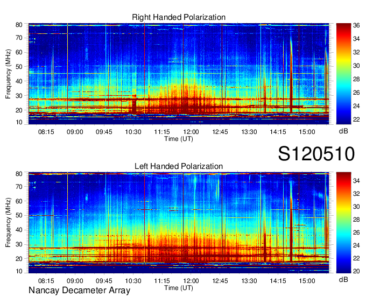Click 08:15 tick on Left Handed time axis
This screenshot has width=366, height=297.
pyautogui.click(x=46, y=281)
